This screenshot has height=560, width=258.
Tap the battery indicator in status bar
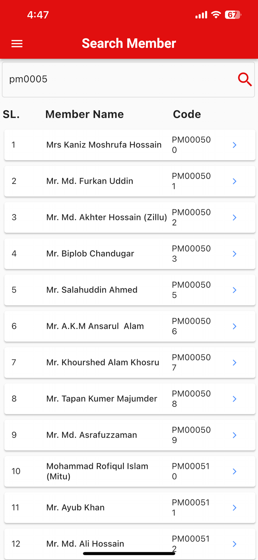click(x=233, y=15)
